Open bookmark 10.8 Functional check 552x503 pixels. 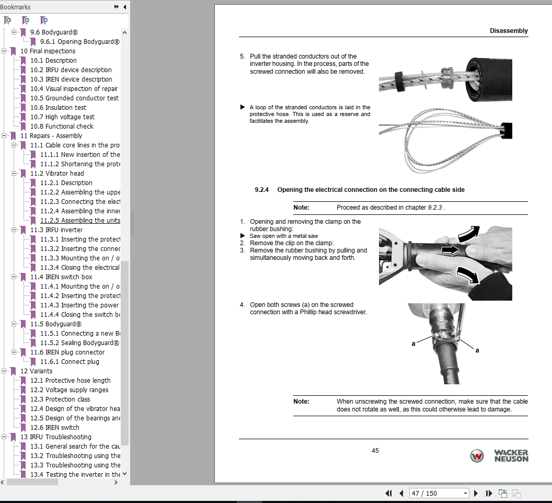click(x=62, y=126)
